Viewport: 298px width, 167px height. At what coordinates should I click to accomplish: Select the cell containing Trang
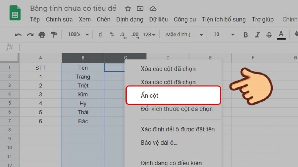tap(83, 77)
